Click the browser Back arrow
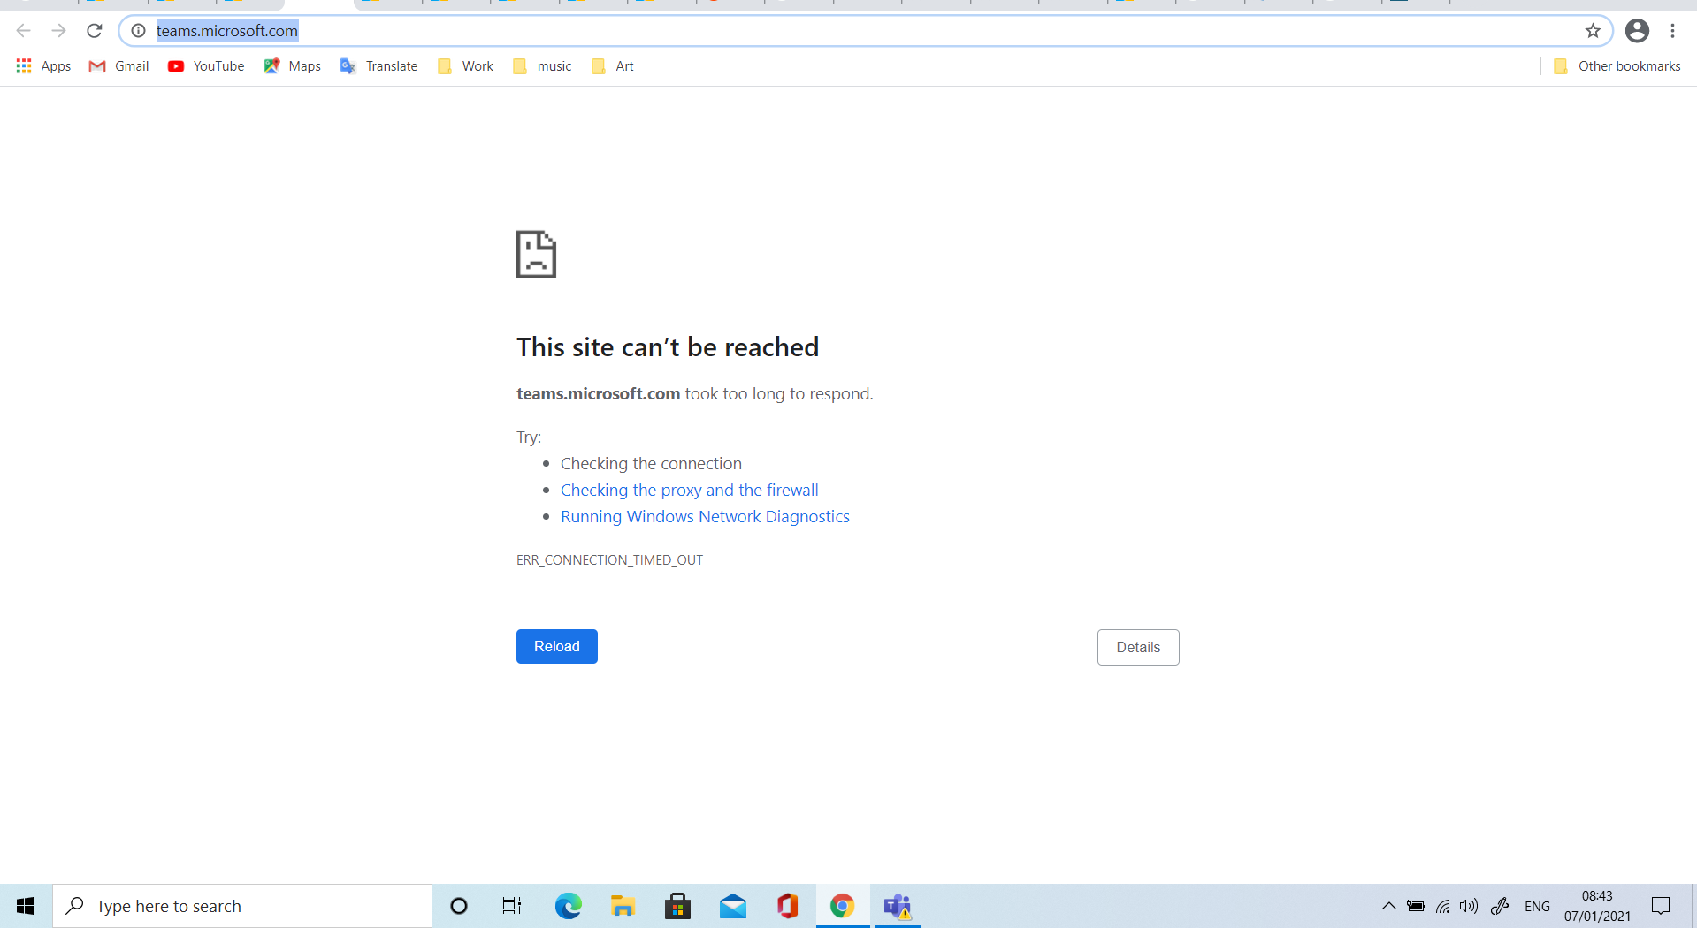 point(24,31)
